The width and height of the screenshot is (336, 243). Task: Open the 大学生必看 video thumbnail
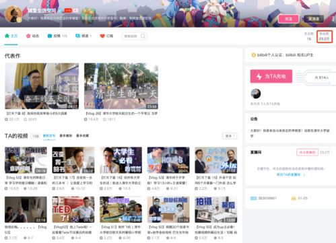[121, 160]
